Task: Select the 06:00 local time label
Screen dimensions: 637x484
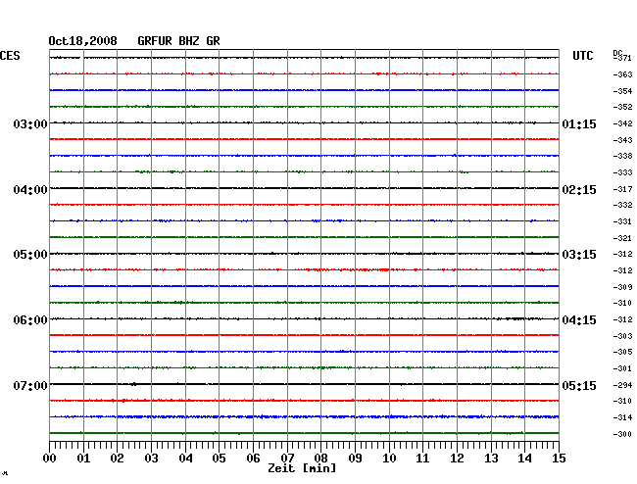Action: pos(30,320)
